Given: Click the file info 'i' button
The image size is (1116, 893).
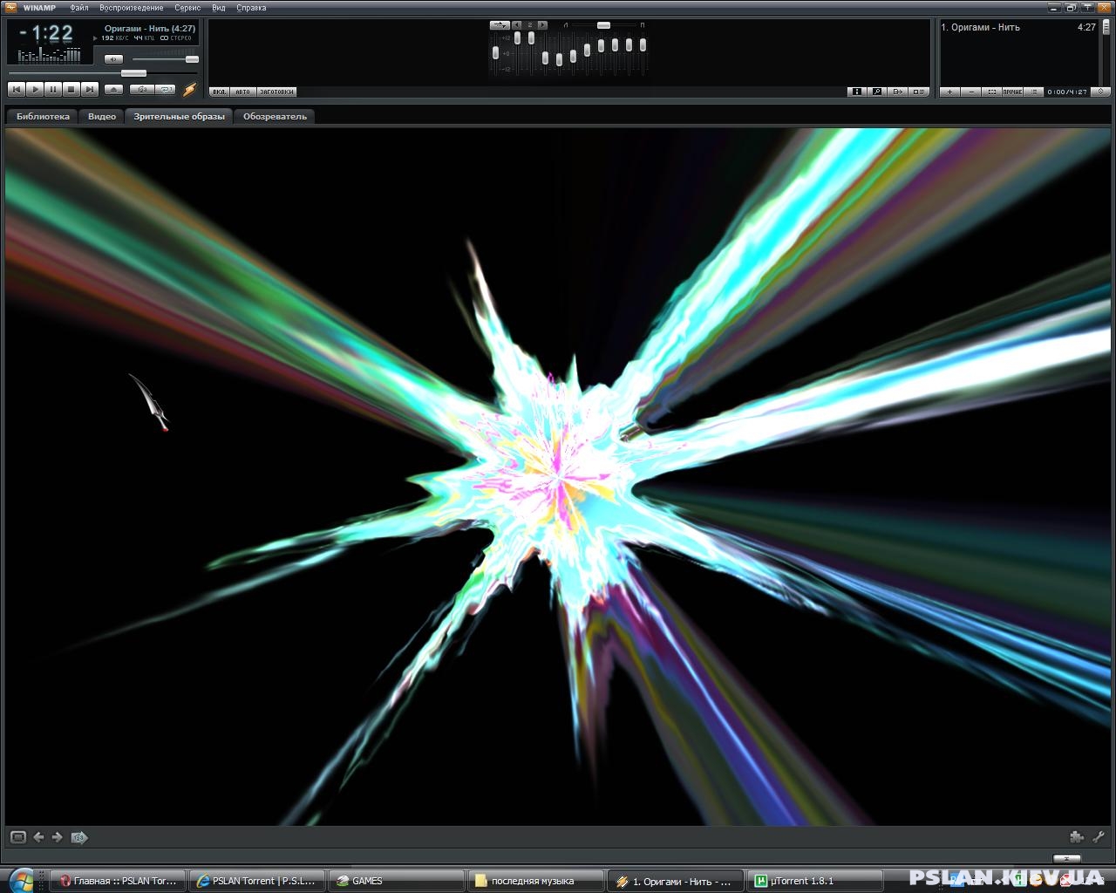Looking at the screenshot, I should click(856, 92).
